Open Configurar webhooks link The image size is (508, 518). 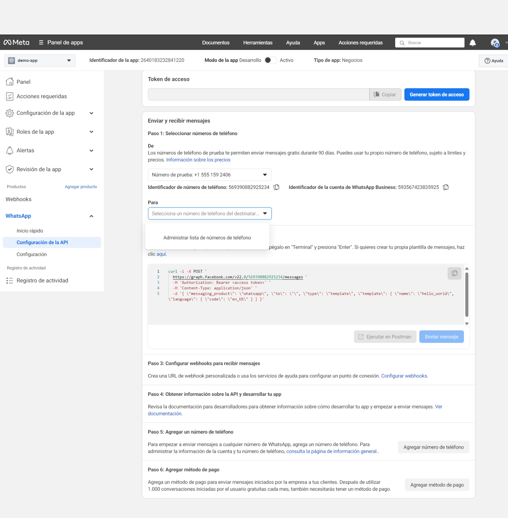coord(404,376)
